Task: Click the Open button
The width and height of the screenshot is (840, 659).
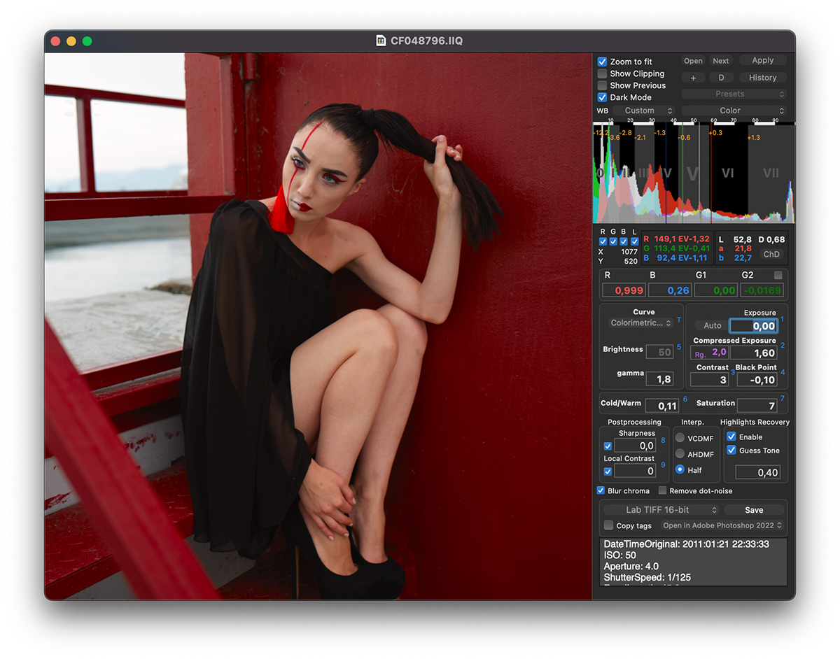Action: (693, 61)
